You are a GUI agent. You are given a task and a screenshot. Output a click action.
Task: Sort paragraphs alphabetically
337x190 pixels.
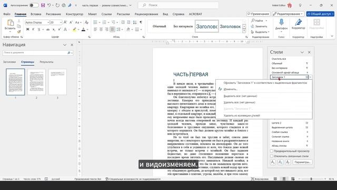(x=135, y=22)
